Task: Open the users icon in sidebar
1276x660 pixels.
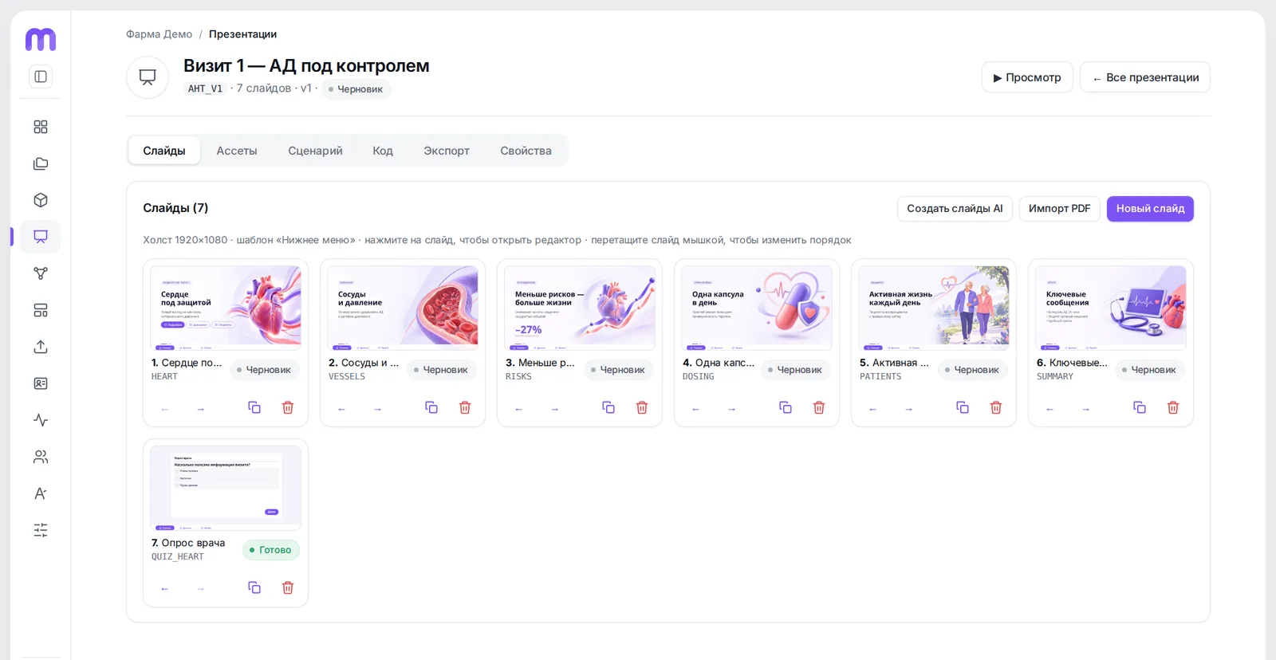Action: tap(41, 457)
